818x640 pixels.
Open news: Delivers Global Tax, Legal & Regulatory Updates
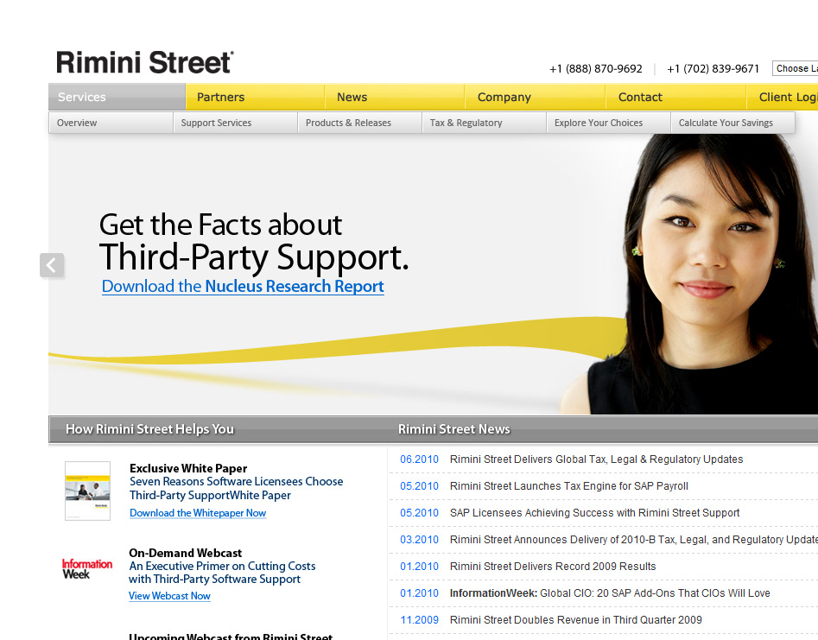596,459
